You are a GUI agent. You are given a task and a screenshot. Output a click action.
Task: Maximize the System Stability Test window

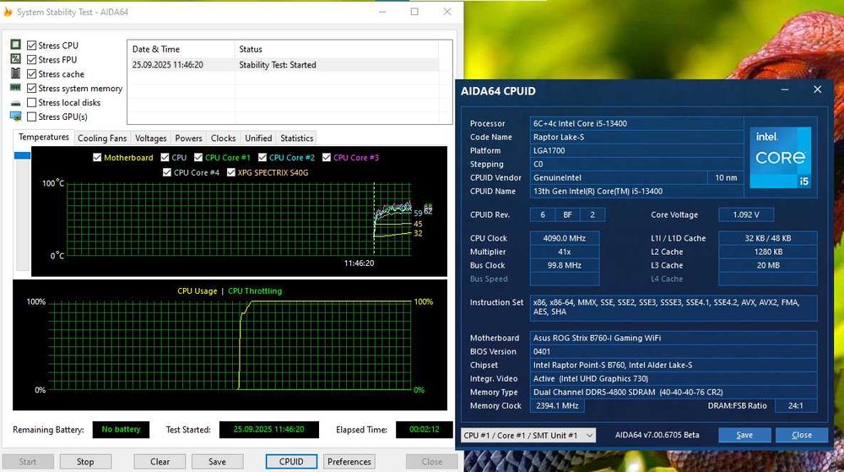pos(414,11)
